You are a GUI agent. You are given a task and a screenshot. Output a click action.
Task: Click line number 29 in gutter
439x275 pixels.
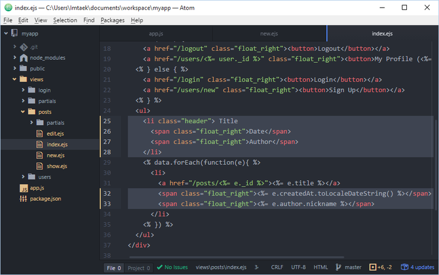pyautogui.click(x=107, y=162)
